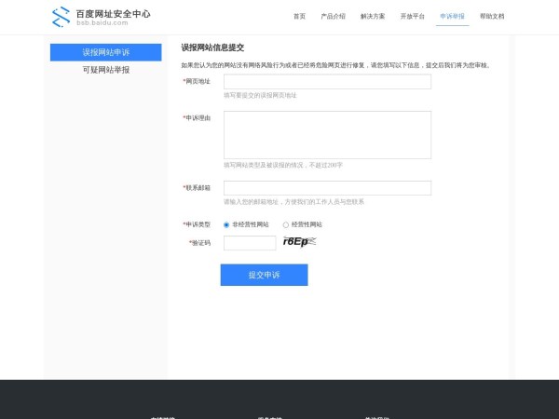
Task: Focus the 联系邮箱 email field
Action: (x=327, y=188)
